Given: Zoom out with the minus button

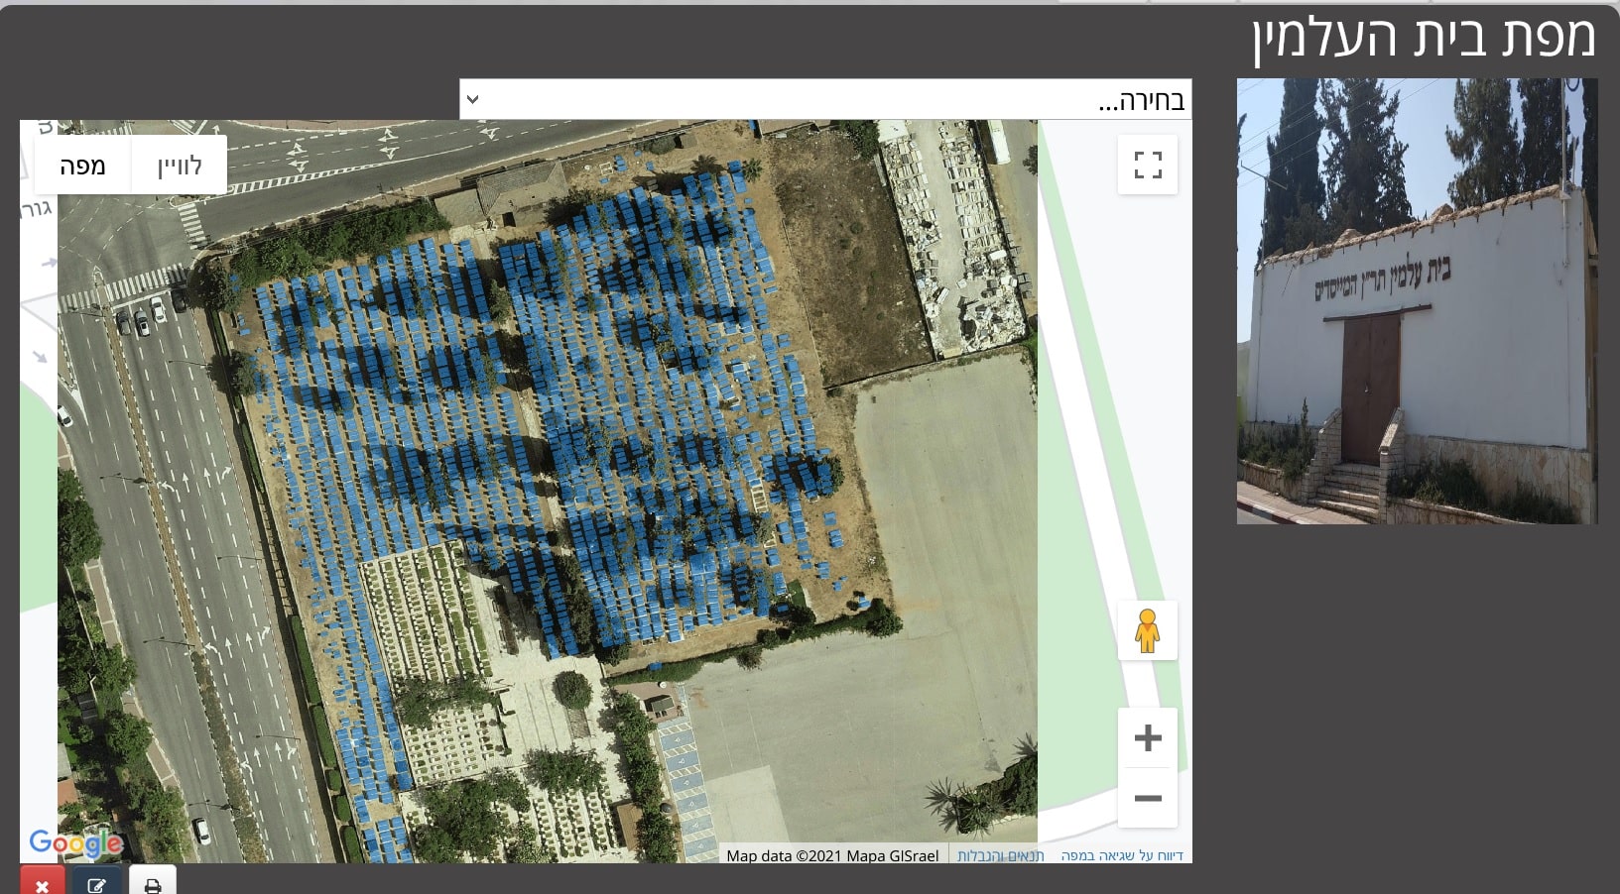Looking at the screenshot, I should [x=1147, y=798].
